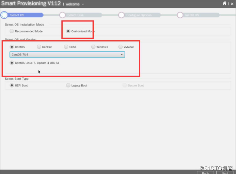Screen dimensions: 236x174
Task: Click the Install OS step circle icon
Action: 180,15
